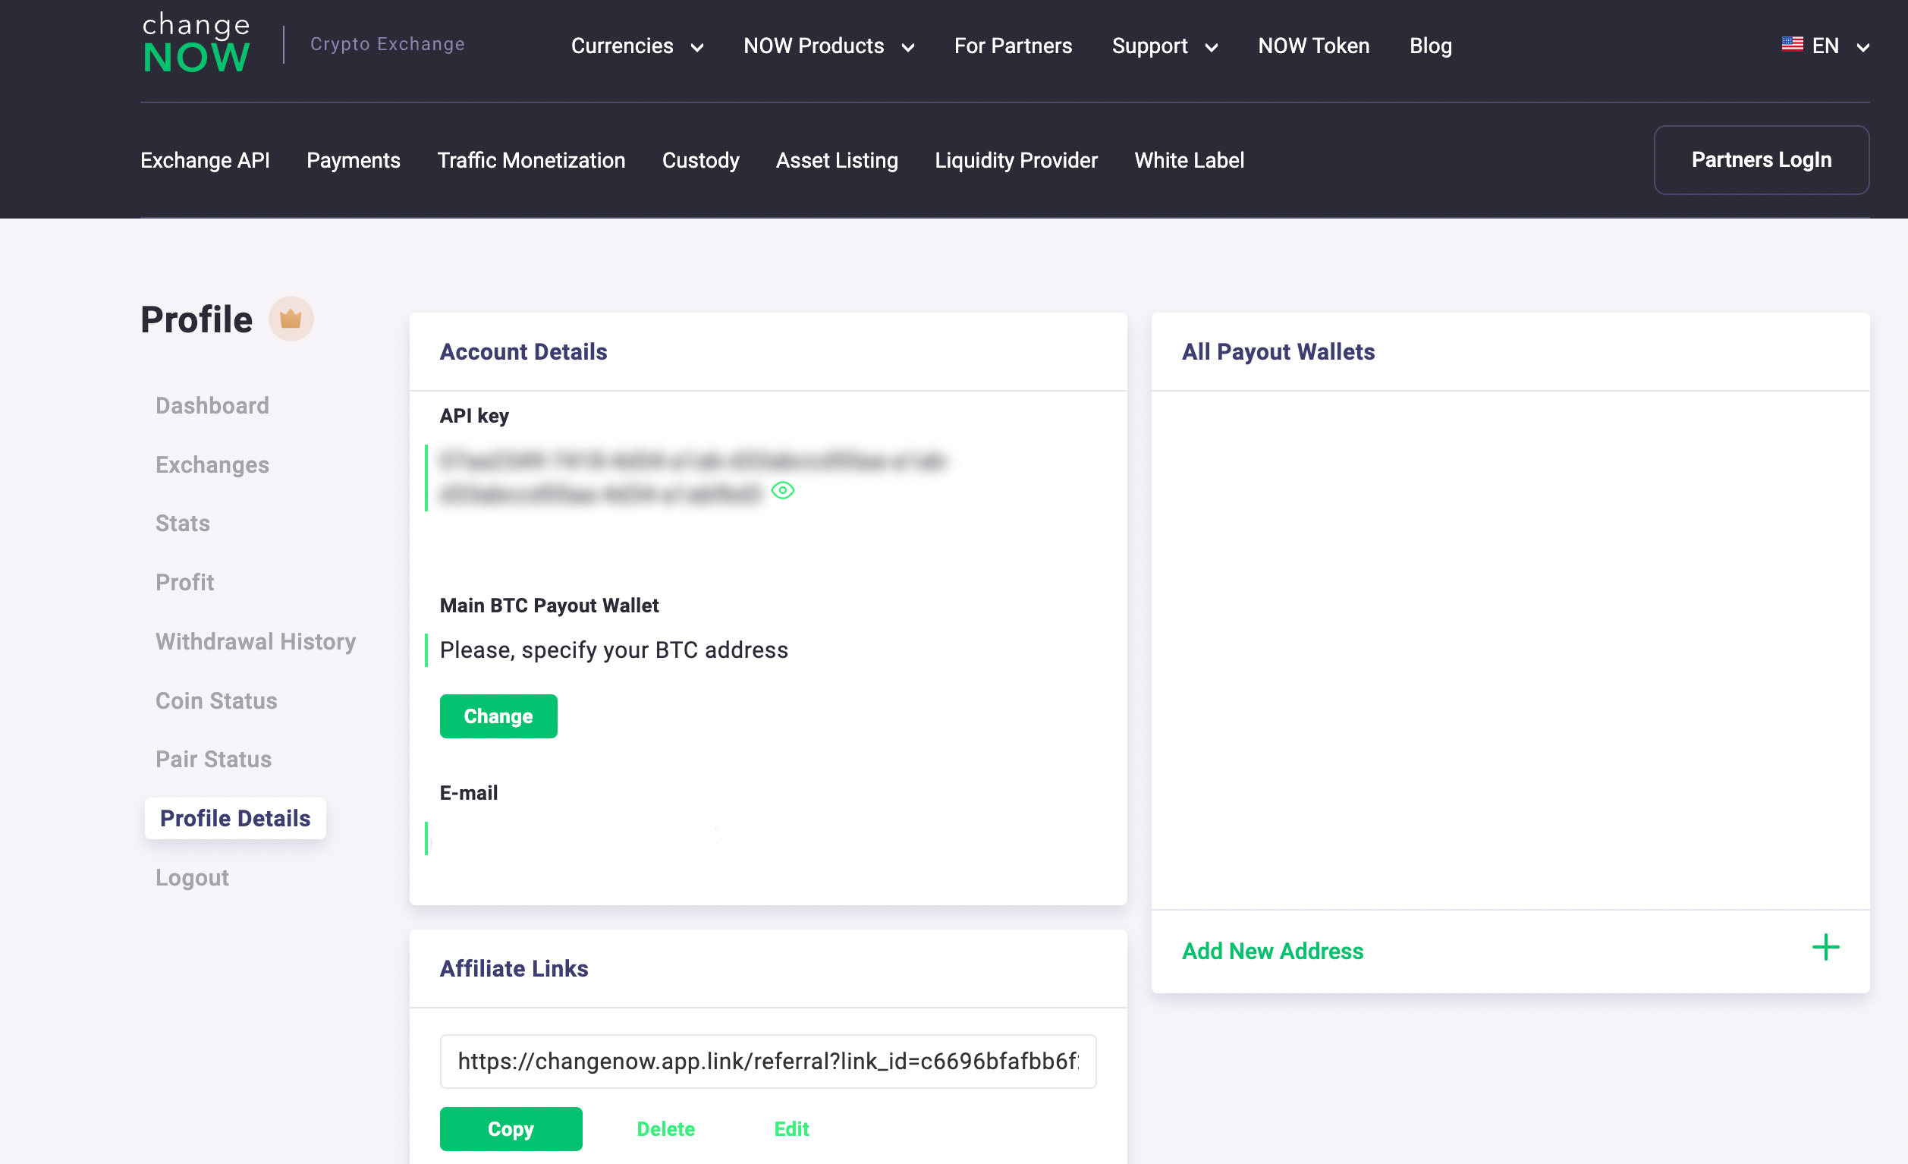Click the Affiliate Links heading
The image size is (1908, 1164).
click(x=514, y=968)
